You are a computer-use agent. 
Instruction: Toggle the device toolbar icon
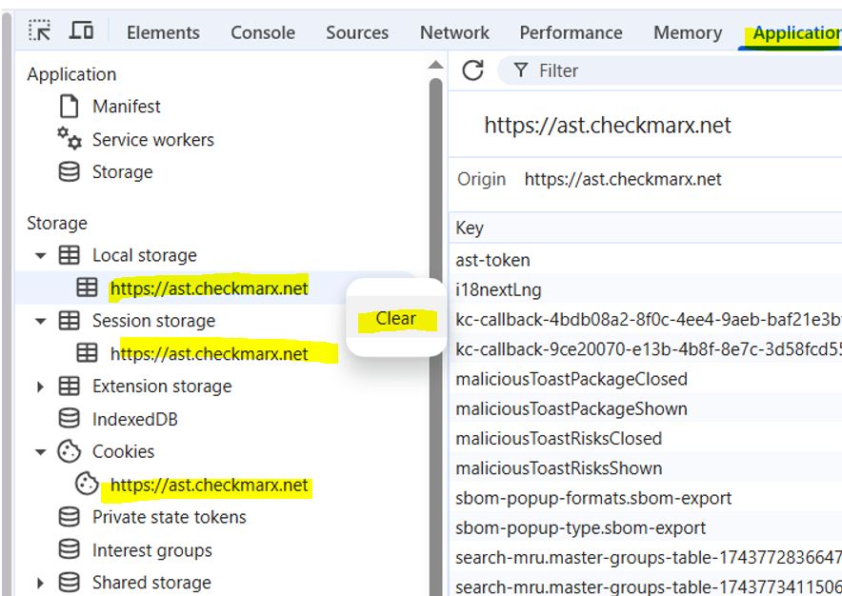click(x=81, y=30)
